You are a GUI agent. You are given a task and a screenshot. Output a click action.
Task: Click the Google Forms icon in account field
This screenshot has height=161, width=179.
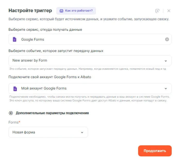coord(15,89)
